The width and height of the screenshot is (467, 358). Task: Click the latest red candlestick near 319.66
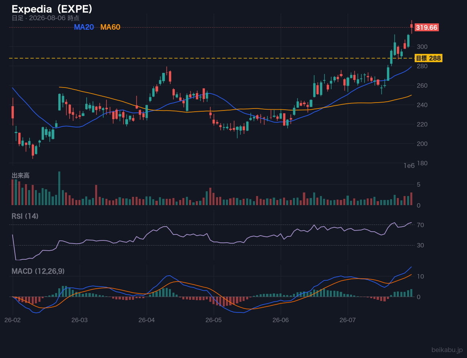411,26
